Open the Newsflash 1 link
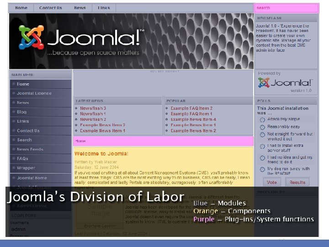329x247 pixels. (x=93, y=113)
